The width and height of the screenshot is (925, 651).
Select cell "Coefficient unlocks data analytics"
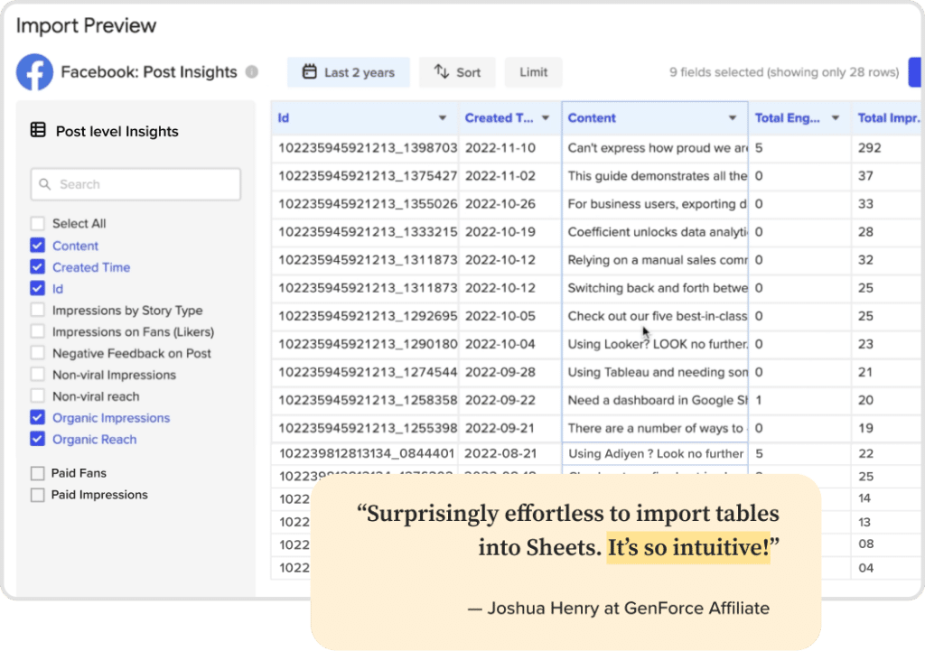click(655, 232)
